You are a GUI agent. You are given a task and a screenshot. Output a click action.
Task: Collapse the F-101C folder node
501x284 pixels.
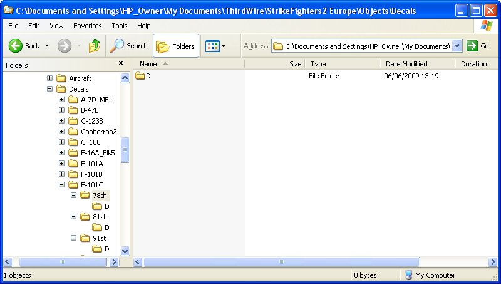[x=61, y=184]
